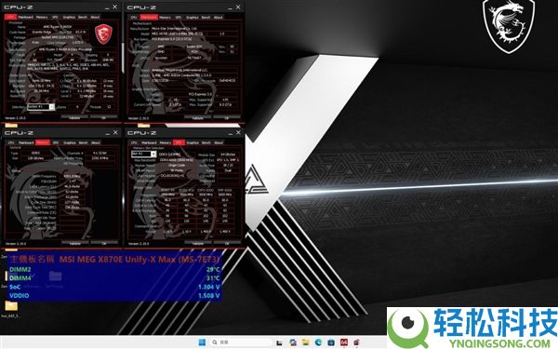Select About tab in the Mainboard-tab window

click(x=219, y=17)
